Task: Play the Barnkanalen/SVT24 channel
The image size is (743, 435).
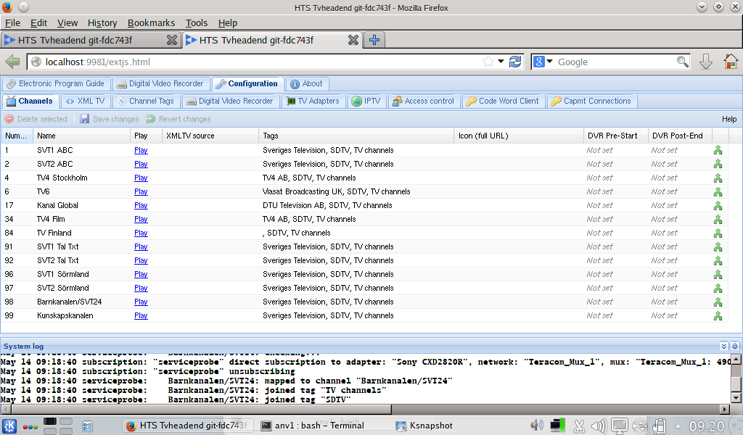Action: pos(141,302)
